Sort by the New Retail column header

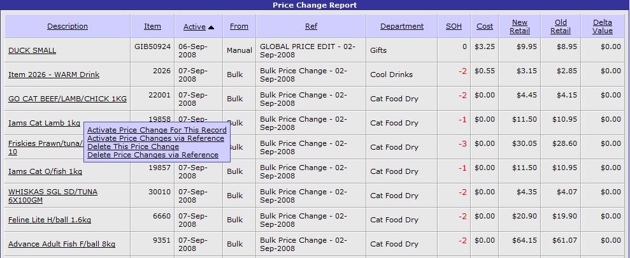coord(520,26)
